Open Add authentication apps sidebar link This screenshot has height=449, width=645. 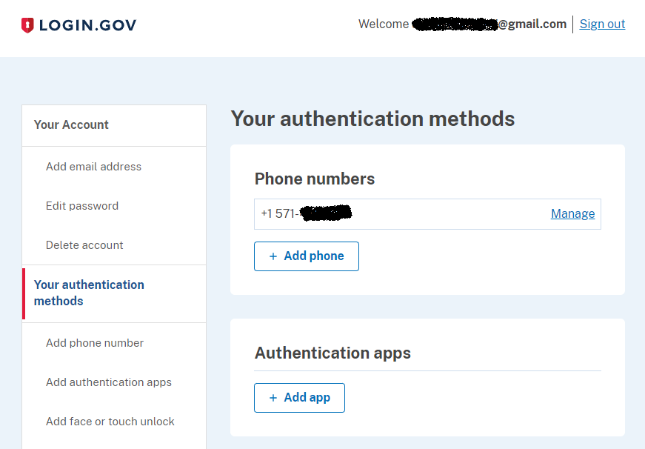(x=109, y=382)
